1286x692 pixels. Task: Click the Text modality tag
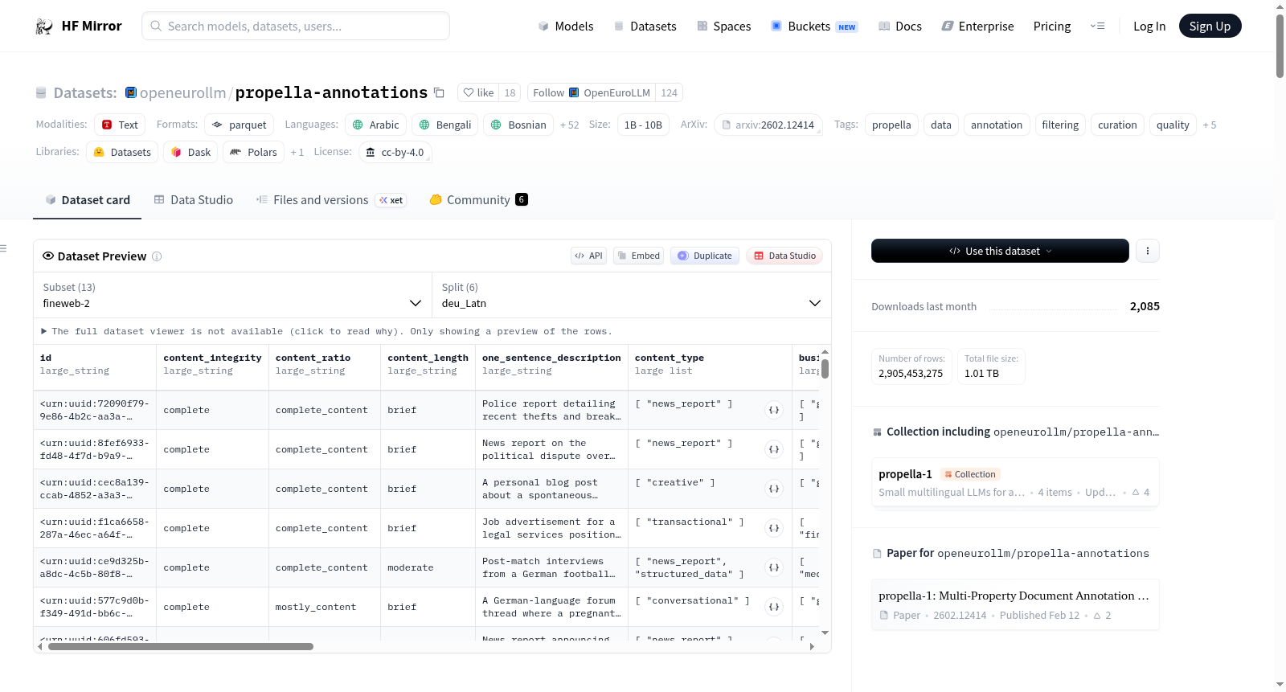tap(120, 125)
